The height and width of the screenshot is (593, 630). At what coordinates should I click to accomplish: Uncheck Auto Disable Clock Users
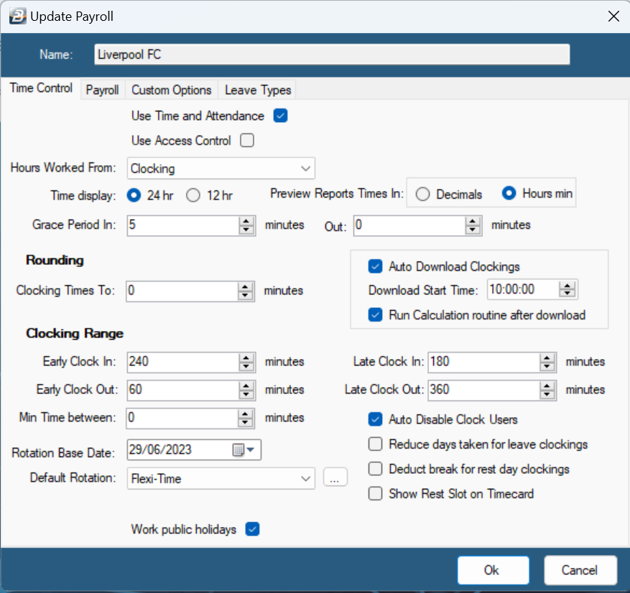click(x=375, y=419)
